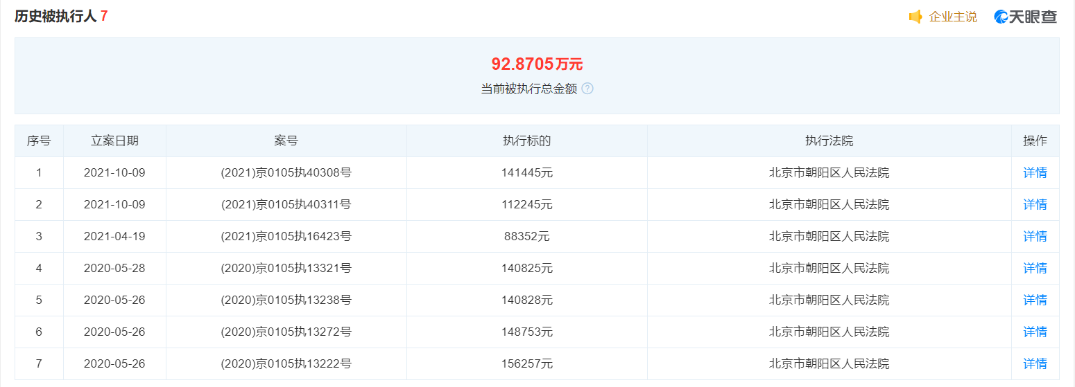The height and width of the screenshot is (387, 1075).
Task: Click the 案号 column header
Action: click(286, 141)
